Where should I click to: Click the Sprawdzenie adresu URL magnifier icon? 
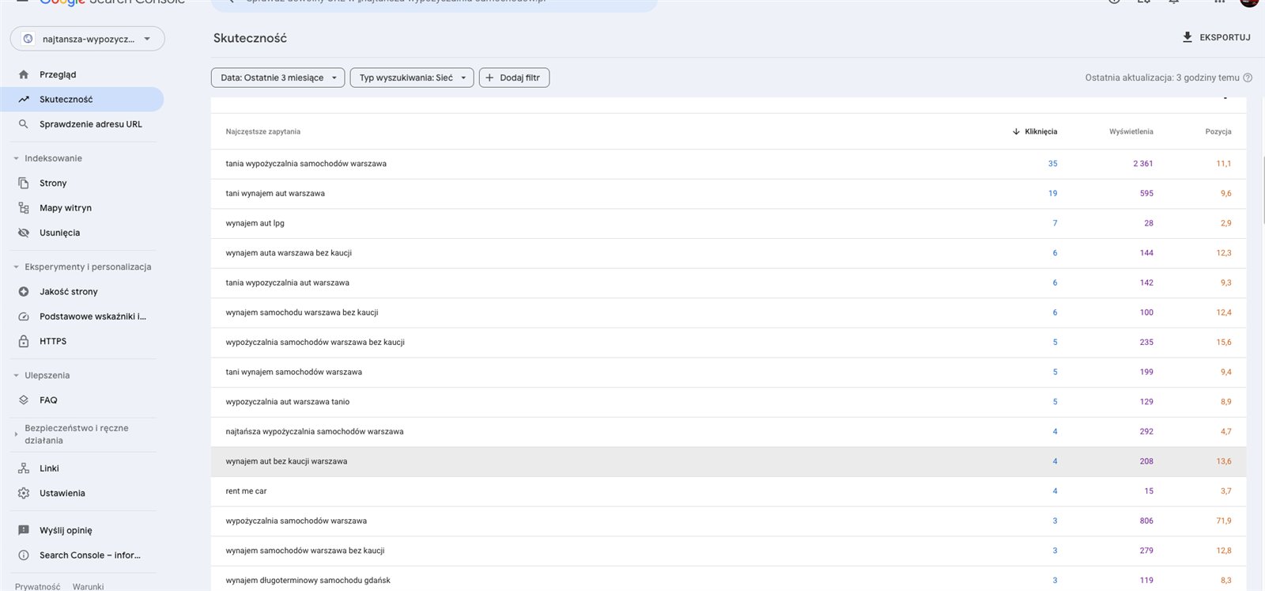[x=24, y=124]
